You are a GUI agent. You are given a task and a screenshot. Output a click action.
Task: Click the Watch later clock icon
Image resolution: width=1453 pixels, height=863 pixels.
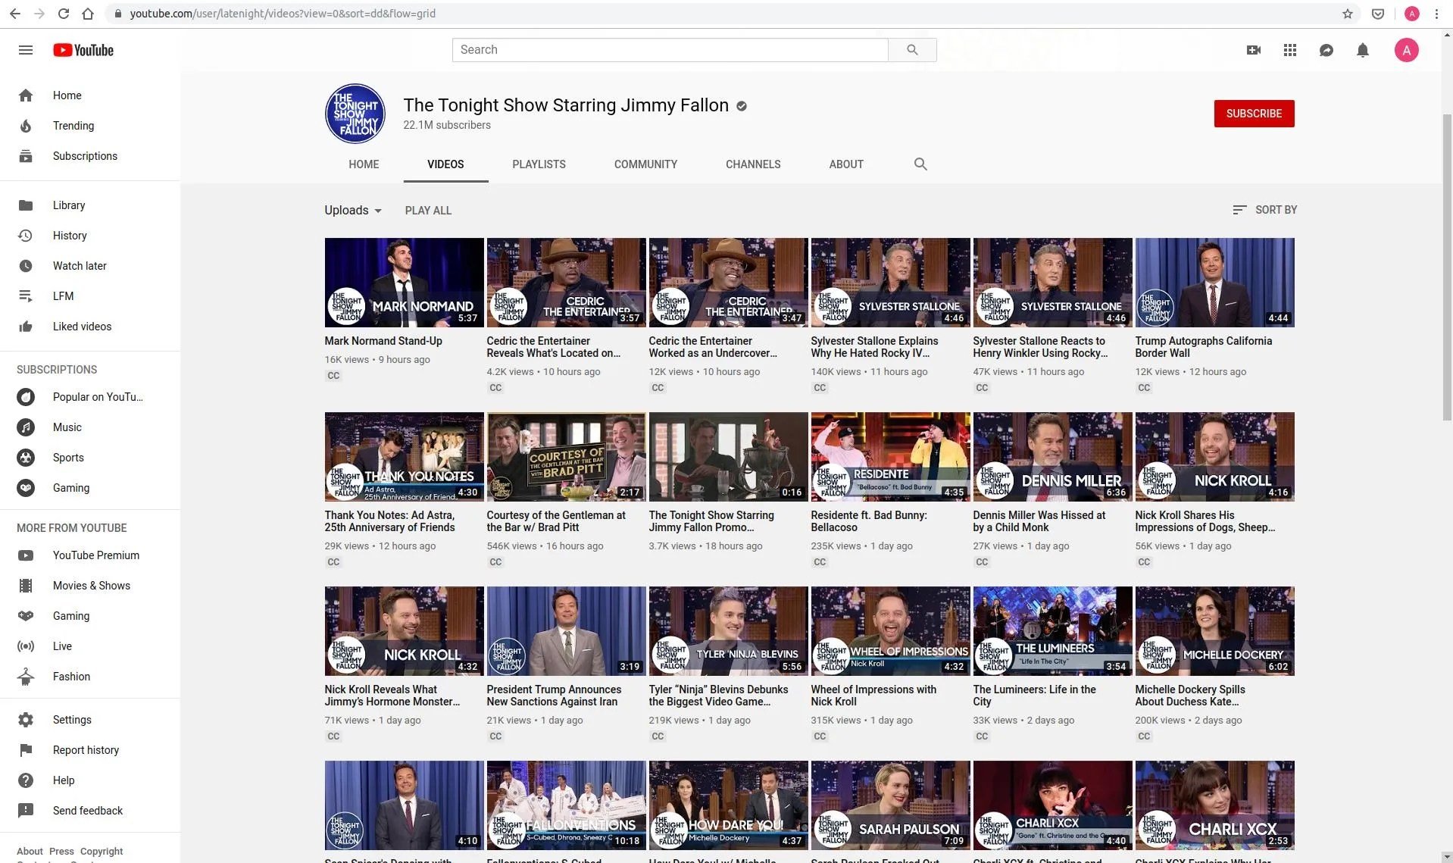coord(26,266)
